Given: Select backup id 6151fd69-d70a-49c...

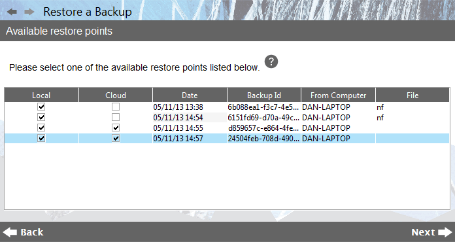Looking at the screenshot, I should [264, 118].
